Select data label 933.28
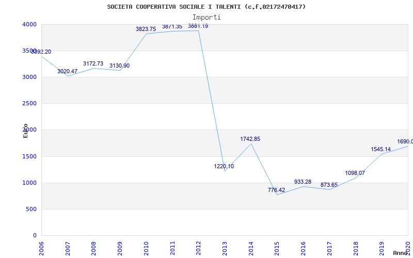This screenshot has width=413, height=258. [x=303, y=182]
